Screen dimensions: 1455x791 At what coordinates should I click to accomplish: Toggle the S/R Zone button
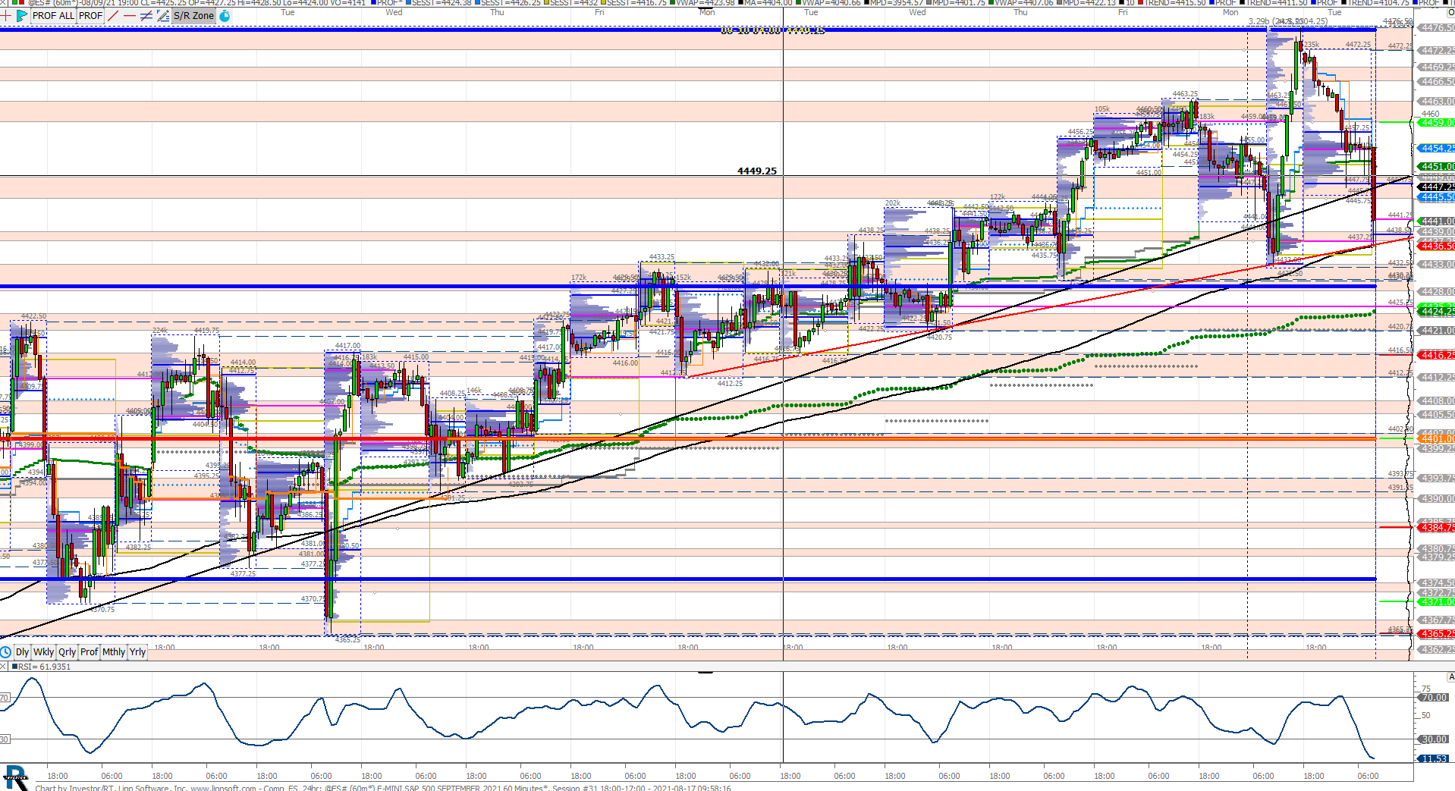pos(193,15)
